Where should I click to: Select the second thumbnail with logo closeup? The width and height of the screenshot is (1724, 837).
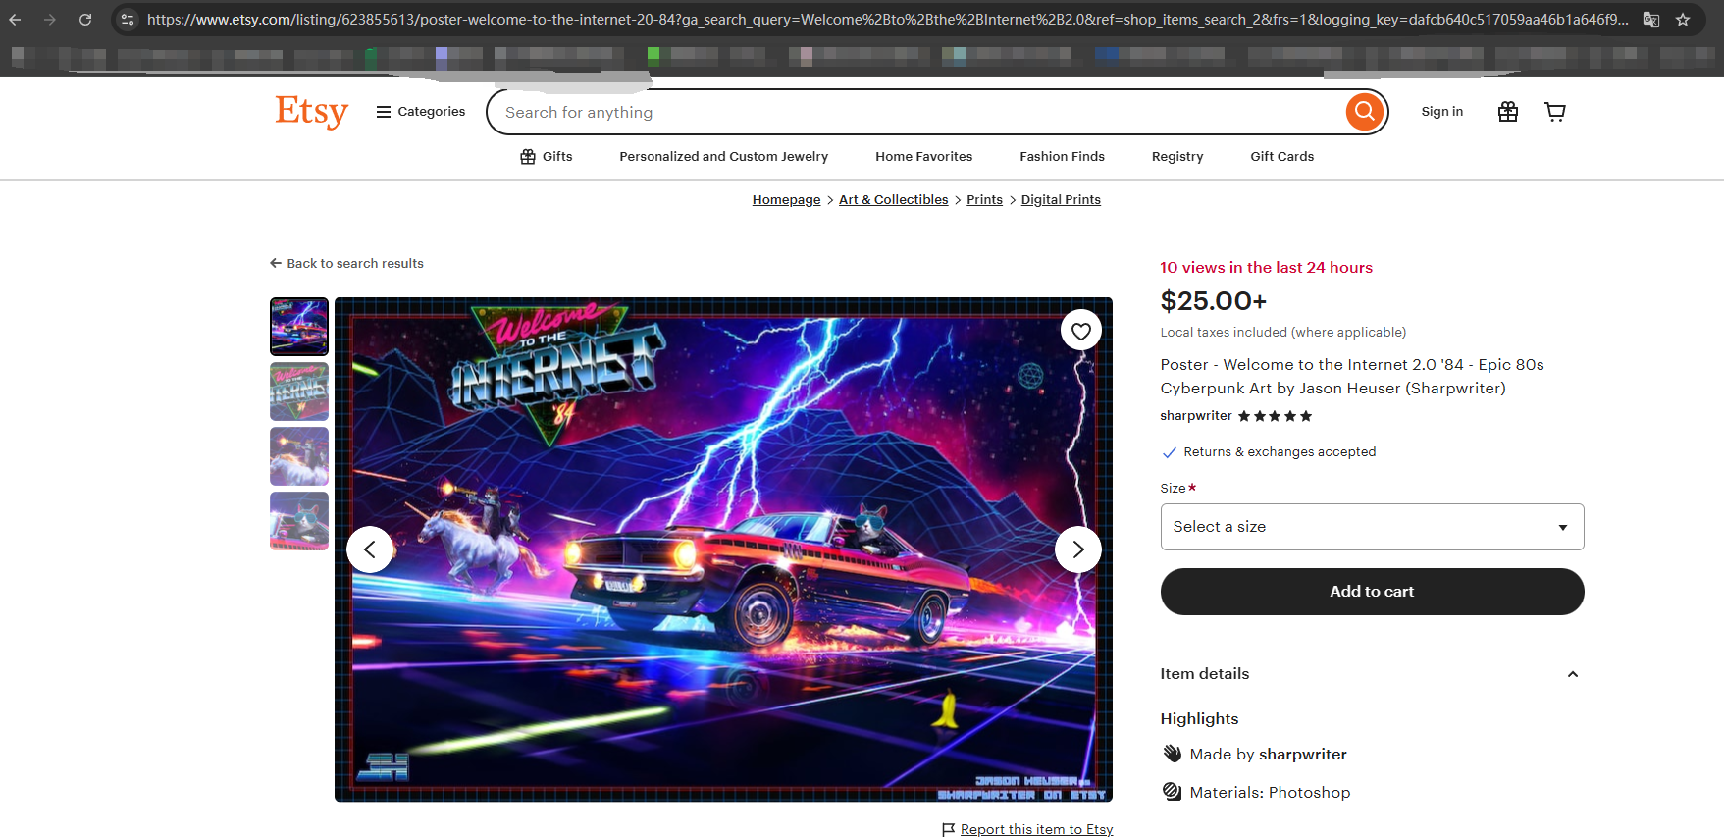click(299, 392)
